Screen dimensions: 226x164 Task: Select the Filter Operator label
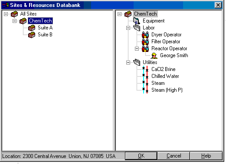point(166,42)
